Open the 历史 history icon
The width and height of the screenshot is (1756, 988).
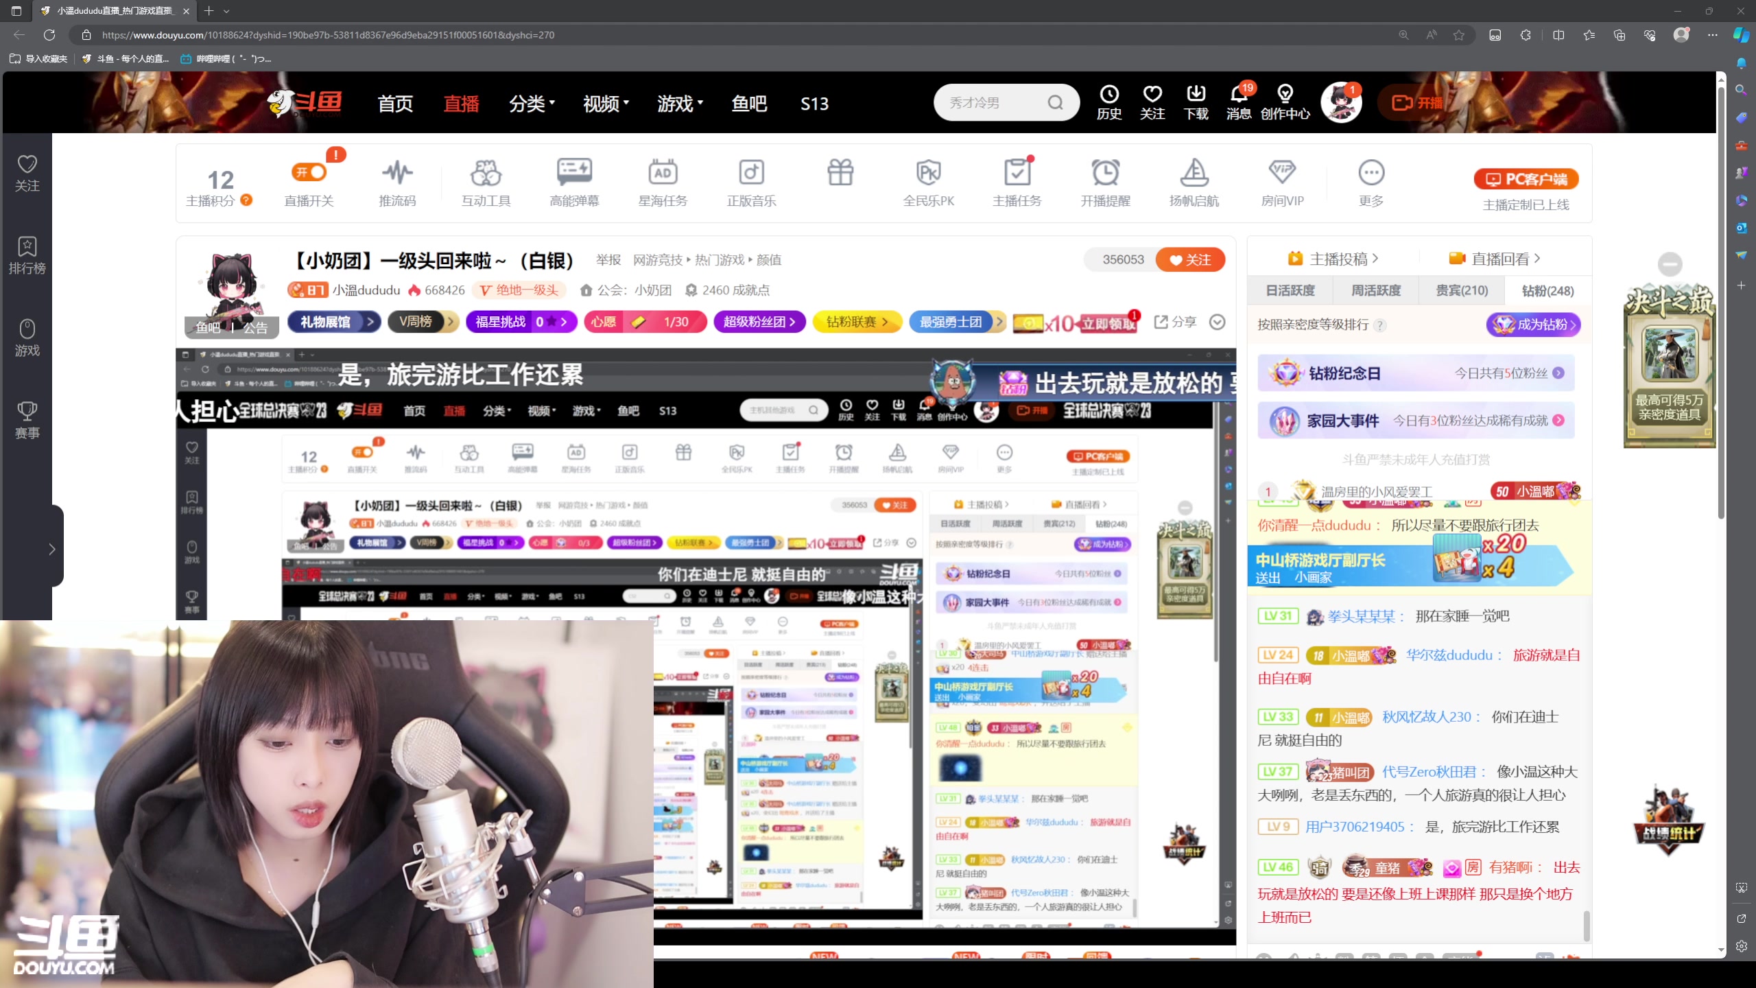(x=1109, y=102)
